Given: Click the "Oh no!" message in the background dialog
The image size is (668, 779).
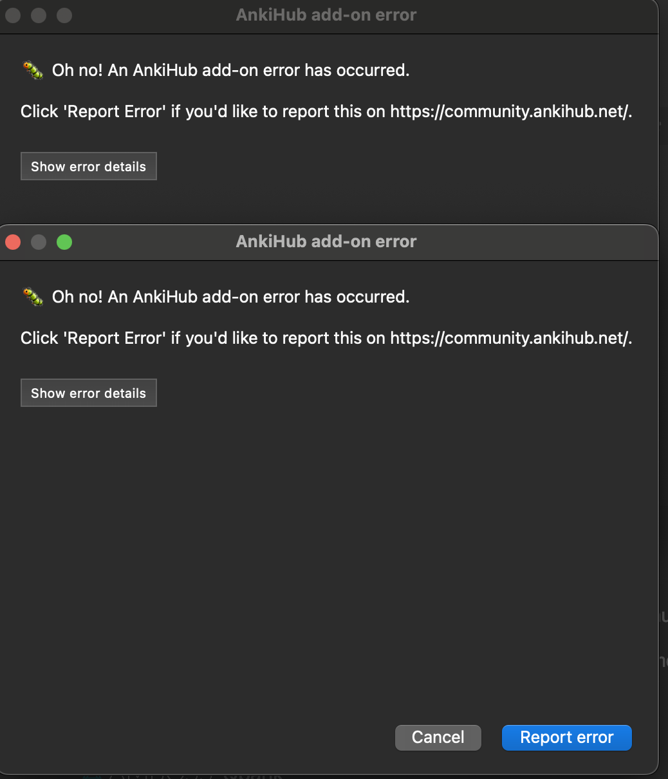Looking at the screenshot, I should (230, 70).
